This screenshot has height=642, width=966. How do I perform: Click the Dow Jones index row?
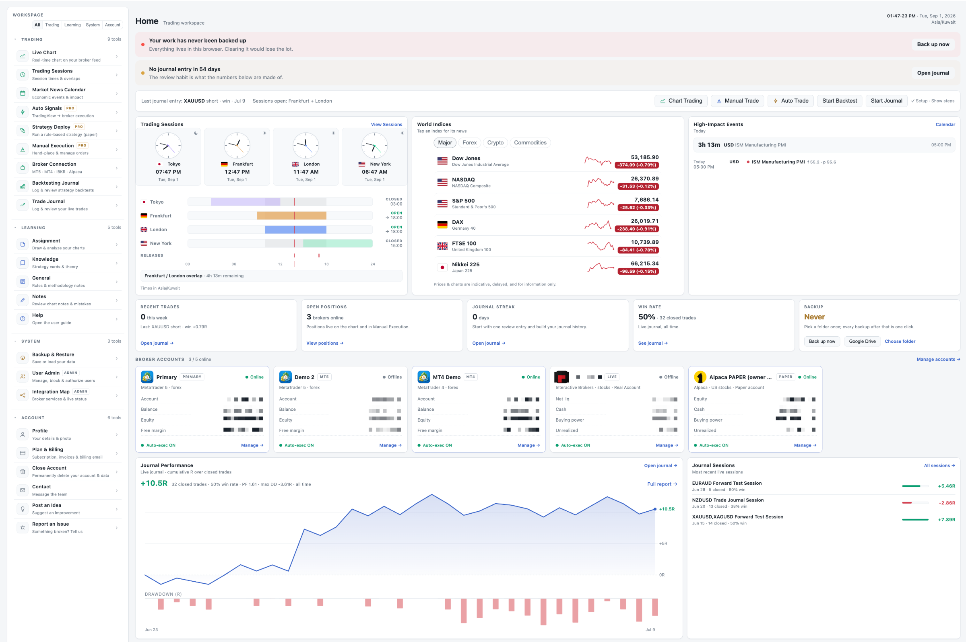pos(548,161)
